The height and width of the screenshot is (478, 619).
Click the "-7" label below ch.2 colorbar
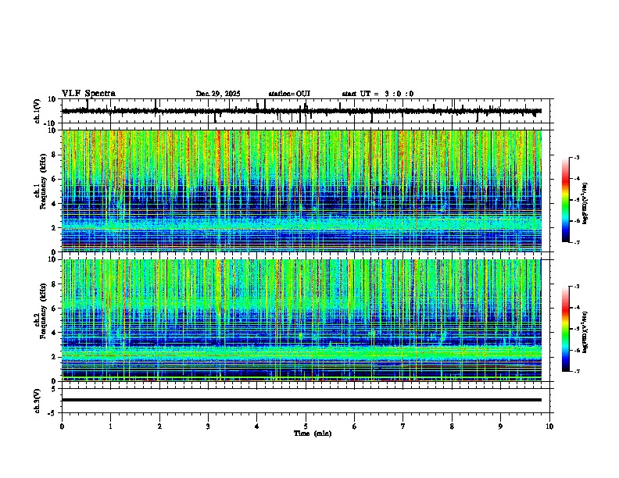(x=577, y=371)
